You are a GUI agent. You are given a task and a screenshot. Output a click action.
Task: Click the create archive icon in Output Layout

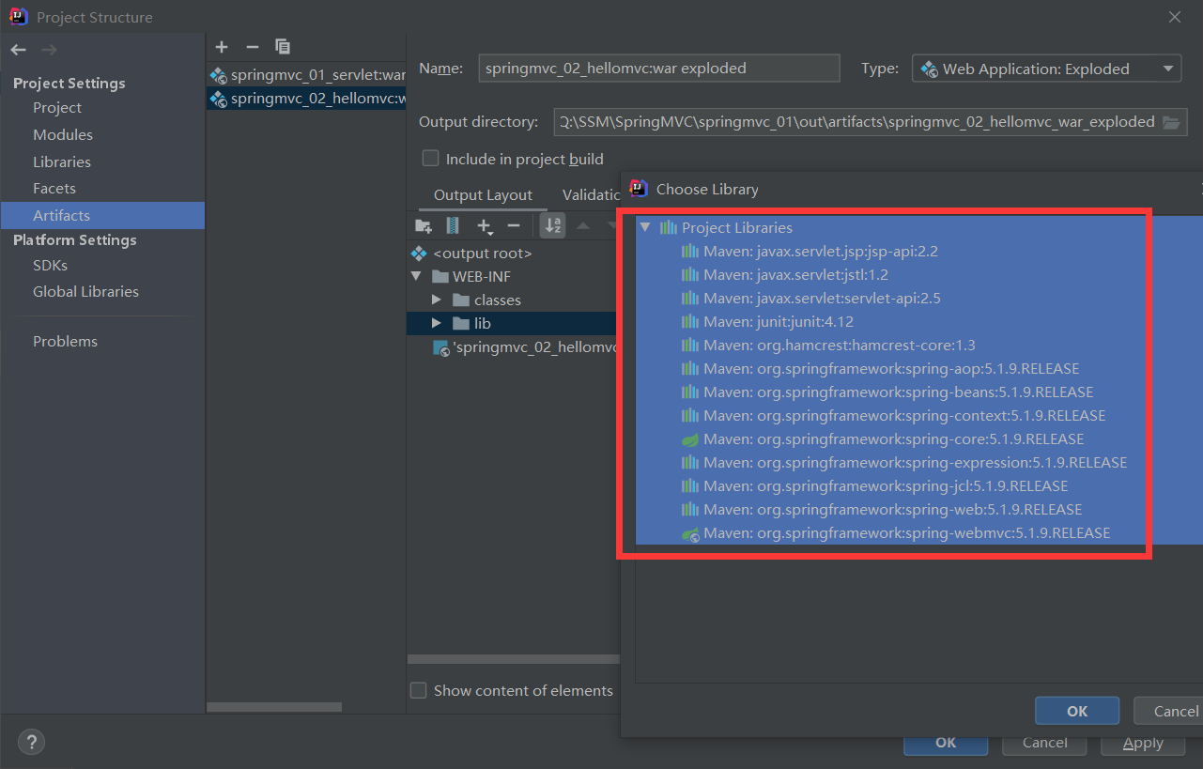(x=453, y=225)
